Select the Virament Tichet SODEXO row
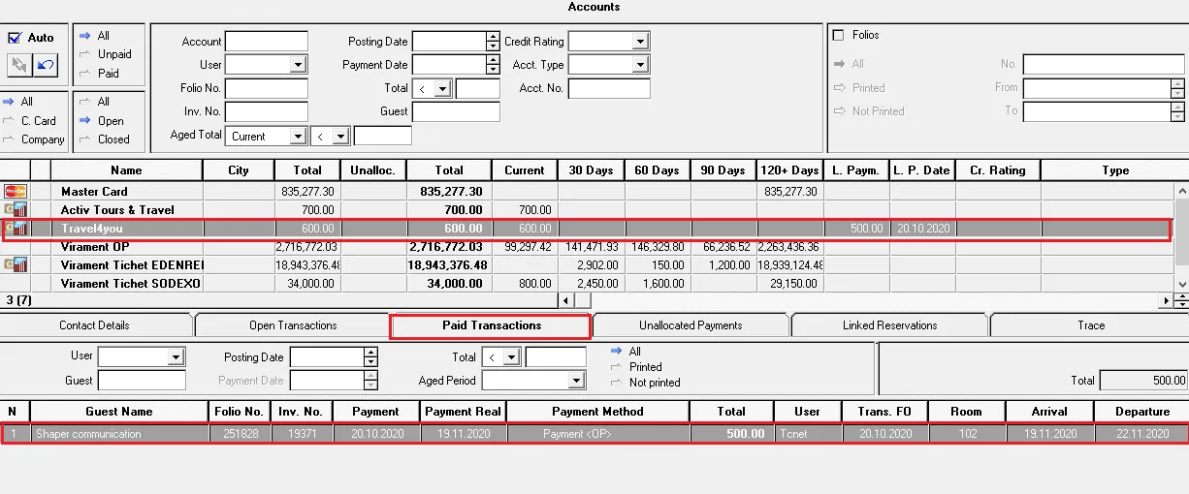The image size is (1189, 494). click(x=588, y=284)
